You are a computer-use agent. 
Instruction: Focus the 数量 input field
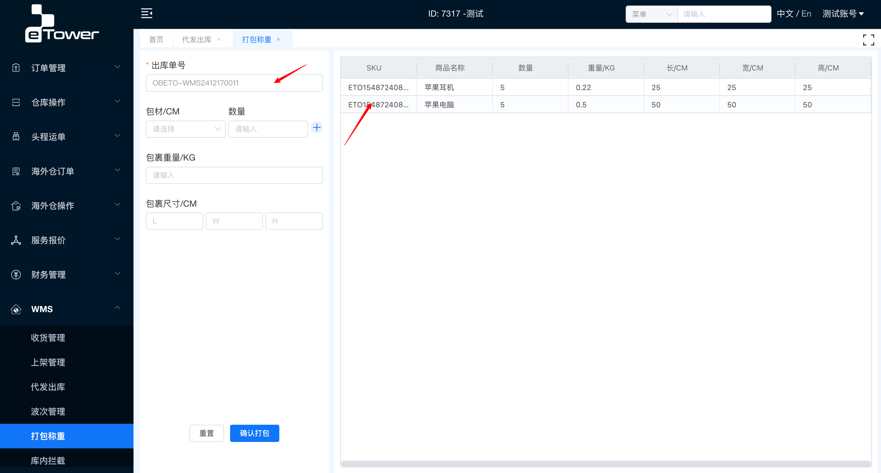268,129
